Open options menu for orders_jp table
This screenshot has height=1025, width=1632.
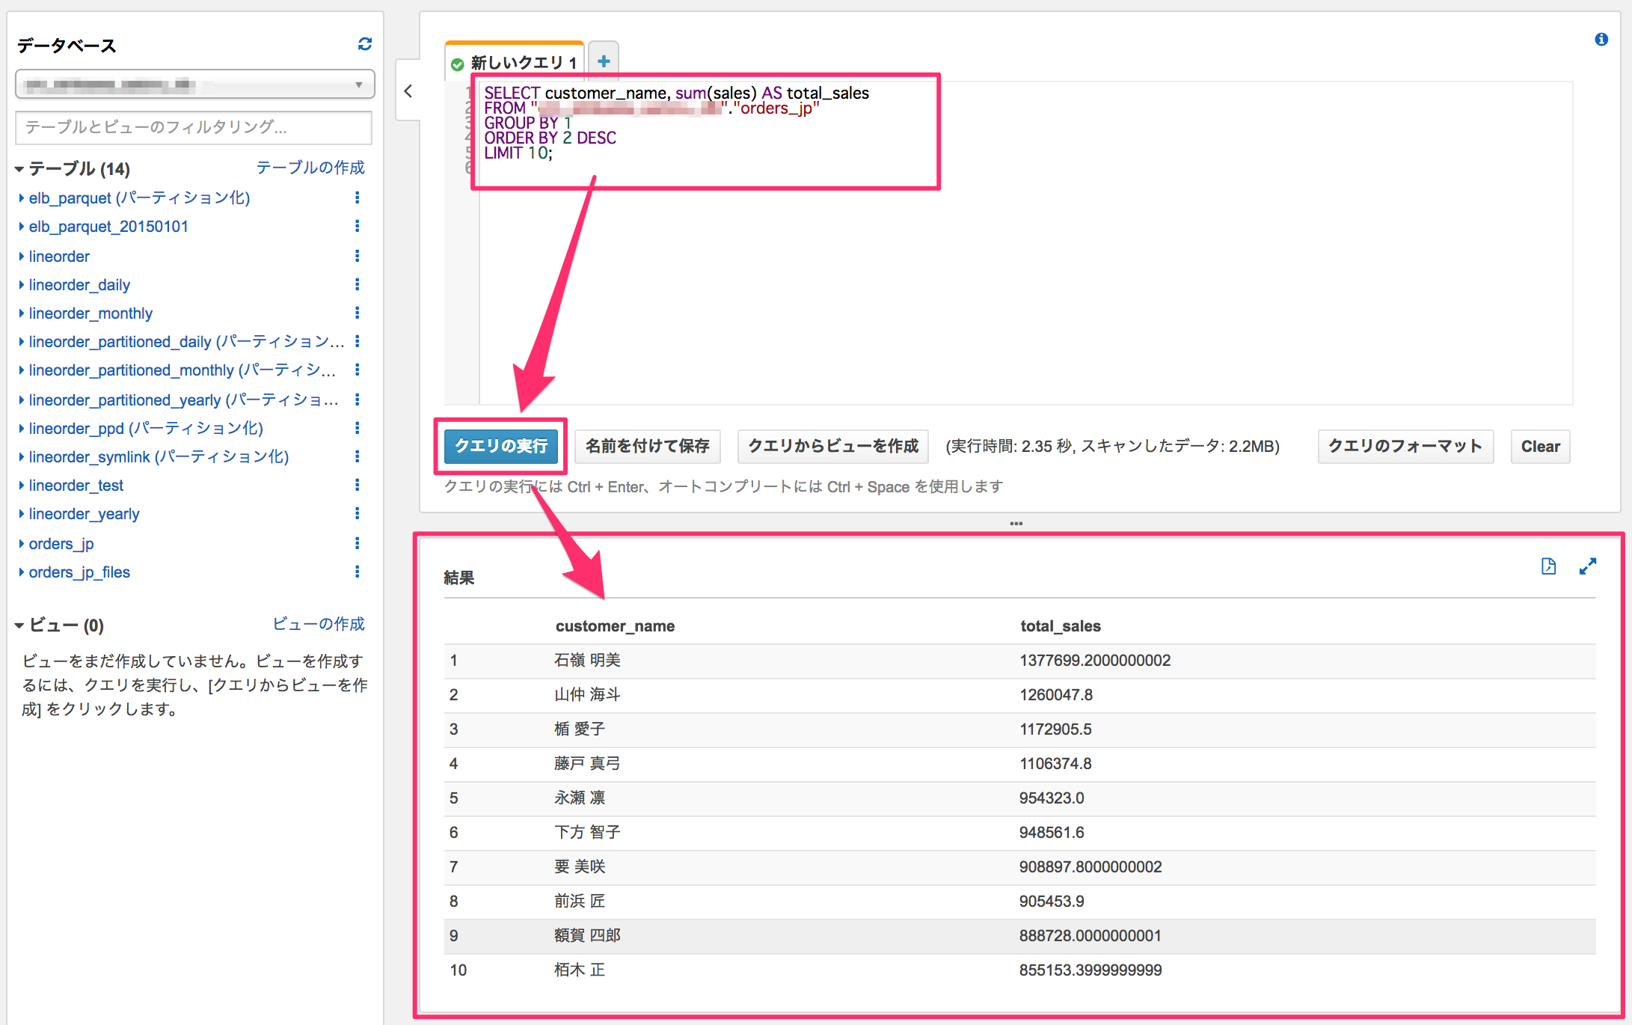357,543
